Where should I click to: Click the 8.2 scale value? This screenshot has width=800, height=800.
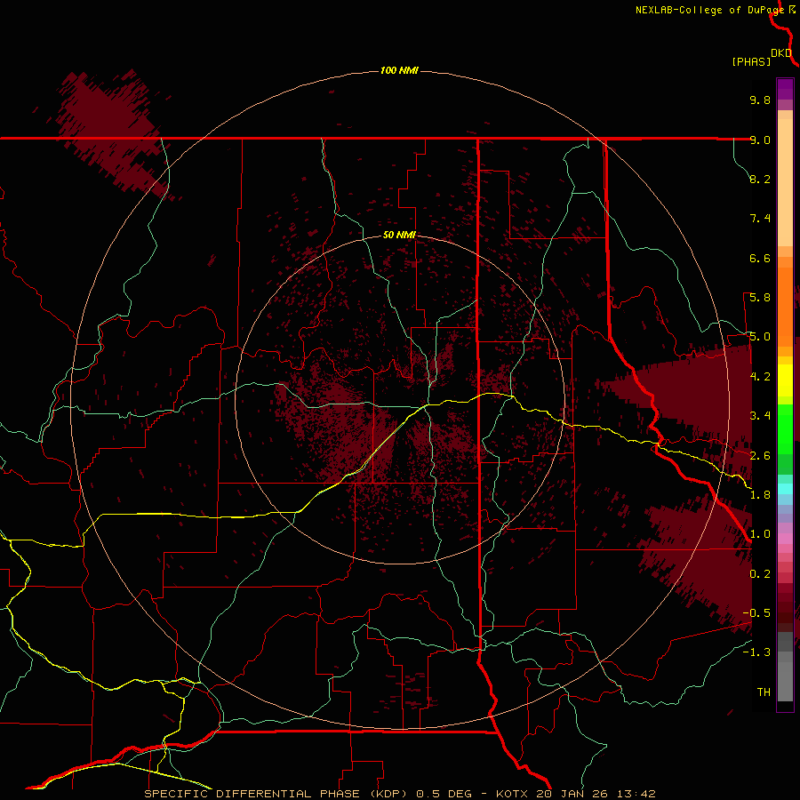pos(760,179)
